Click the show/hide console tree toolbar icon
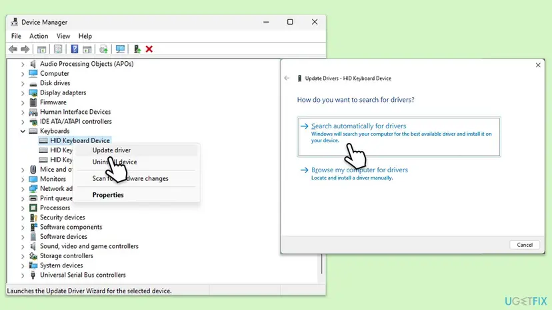 pos(41,49)
